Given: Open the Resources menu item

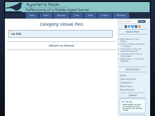Looking at the screenshot, I should tap(61, 15).
